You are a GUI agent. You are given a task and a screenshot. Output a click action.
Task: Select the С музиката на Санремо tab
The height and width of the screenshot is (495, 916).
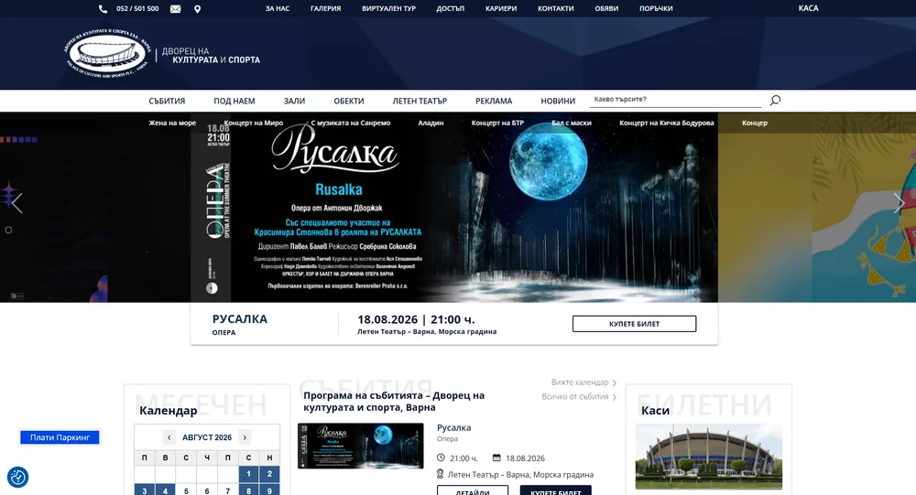tap(351, 124)
